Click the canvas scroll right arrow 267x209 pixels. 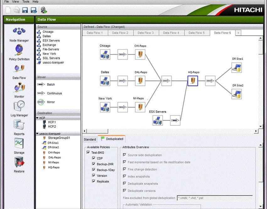[x=256, y=131]
